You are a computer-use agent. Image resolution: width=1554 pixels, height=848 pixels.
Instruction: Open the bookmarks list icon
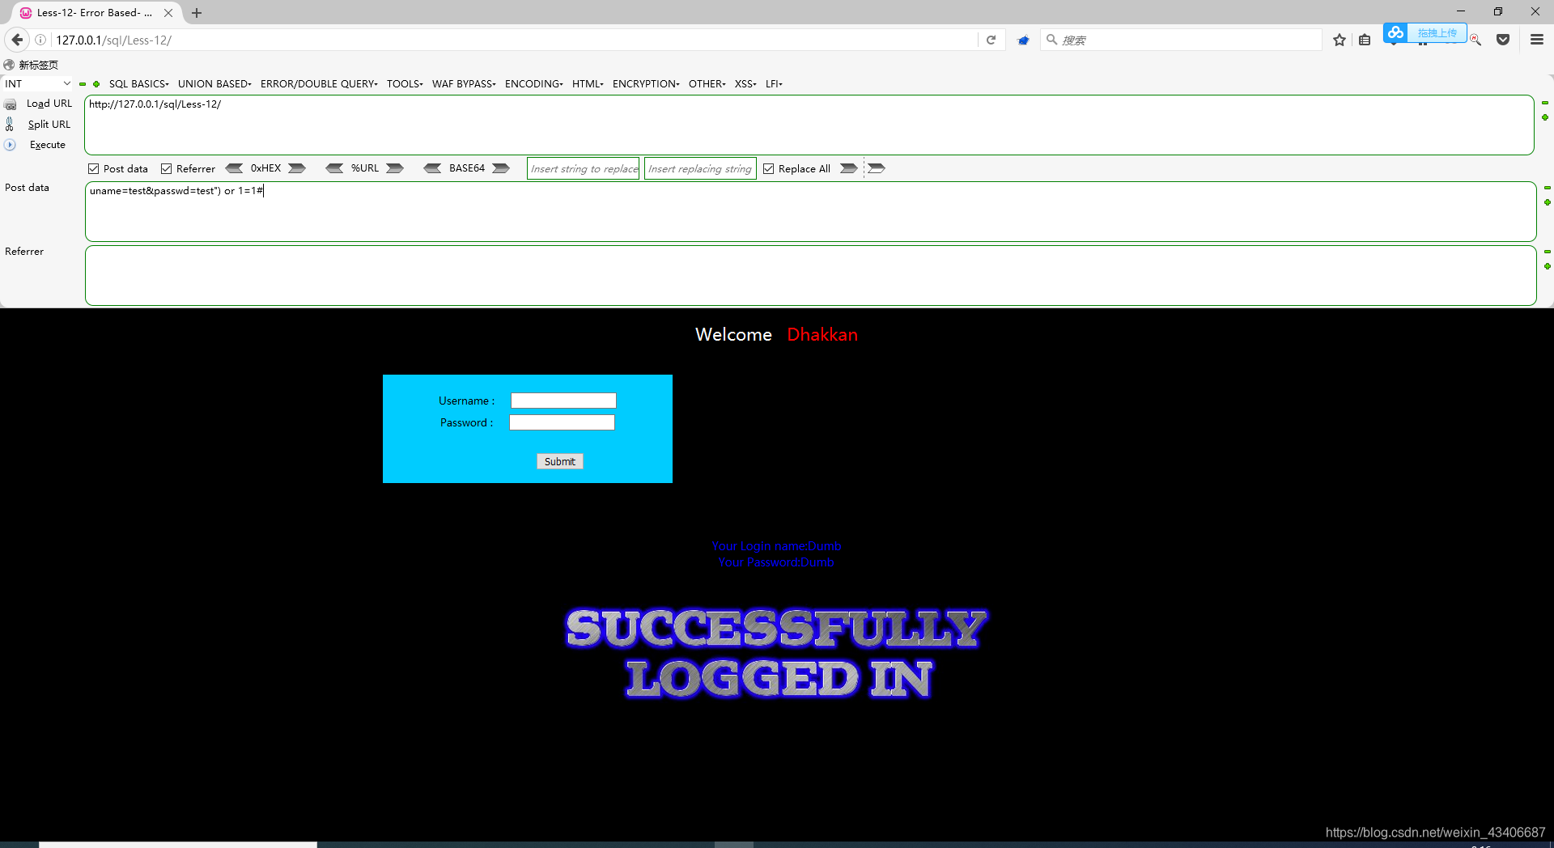click(x=1365, y=40)
